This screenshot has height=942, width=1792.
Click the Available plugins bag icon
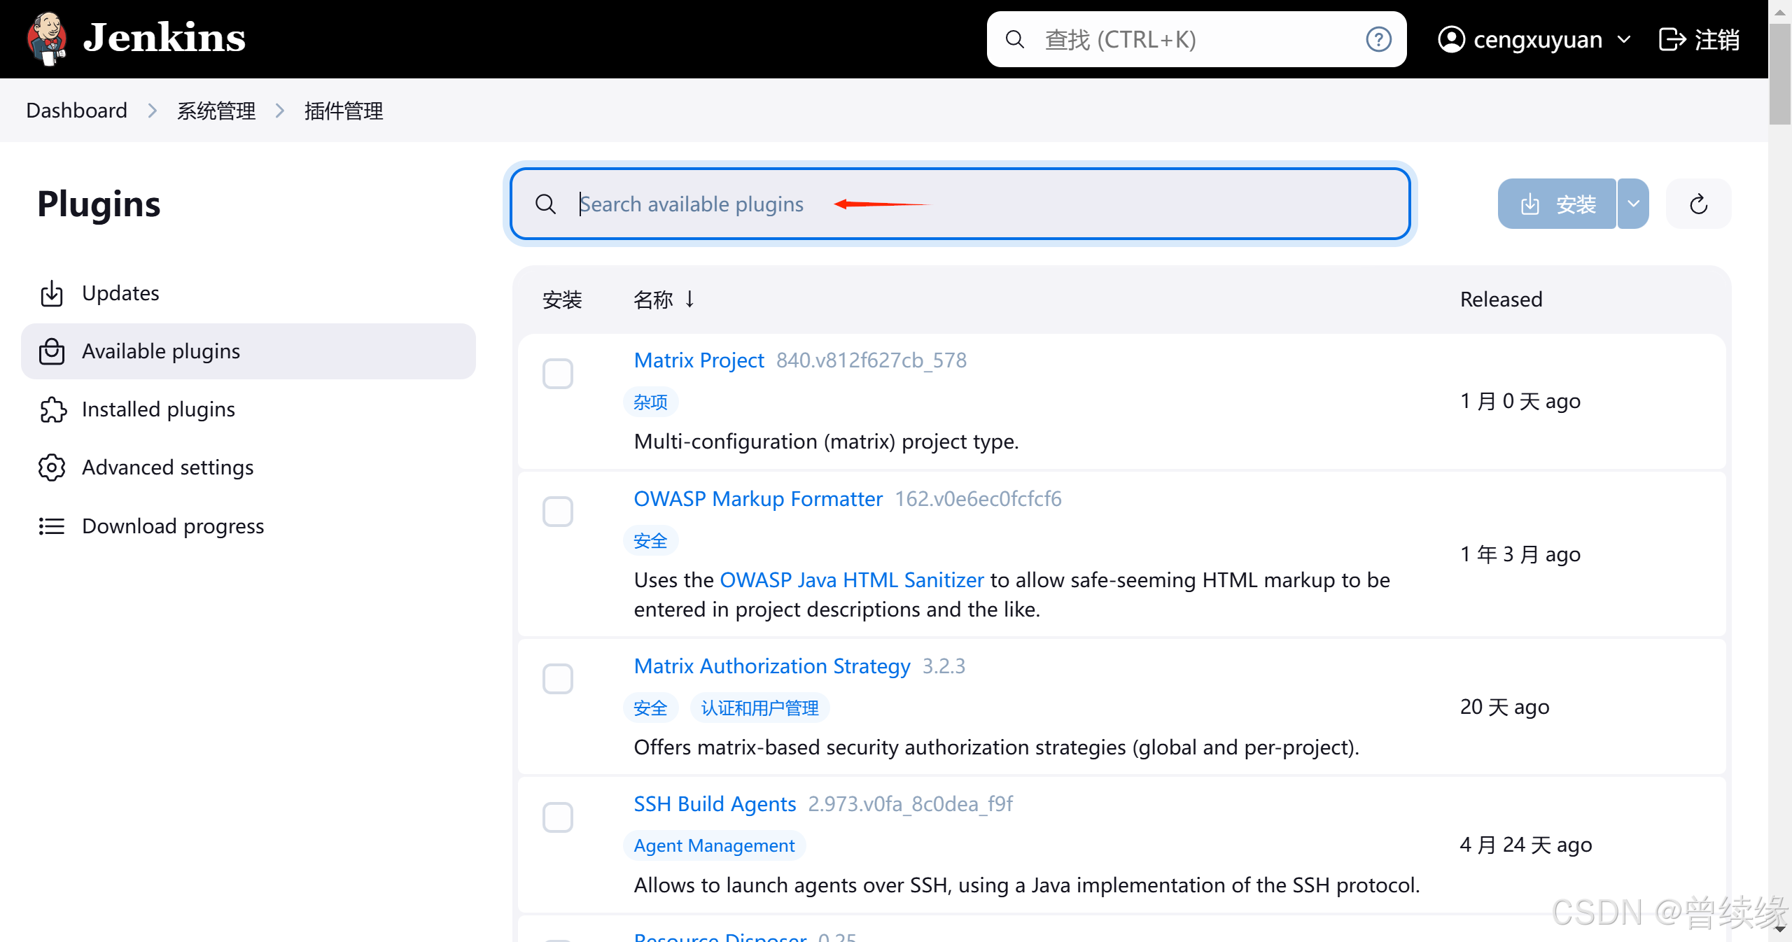[52, 351]
